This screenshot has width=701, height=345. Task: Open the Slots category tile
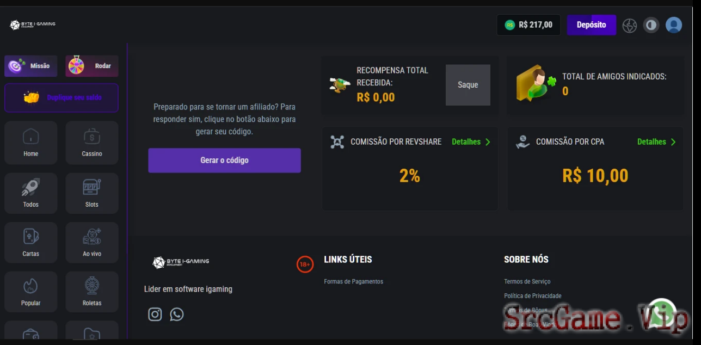point(92,193)
